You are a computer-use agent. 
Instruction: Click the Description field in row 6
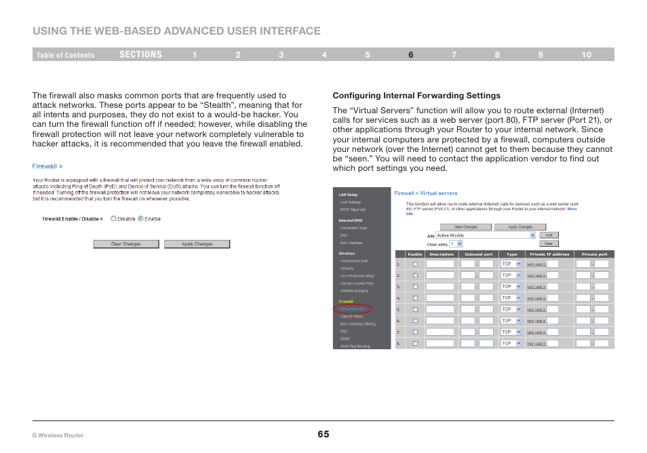(440, 321)
